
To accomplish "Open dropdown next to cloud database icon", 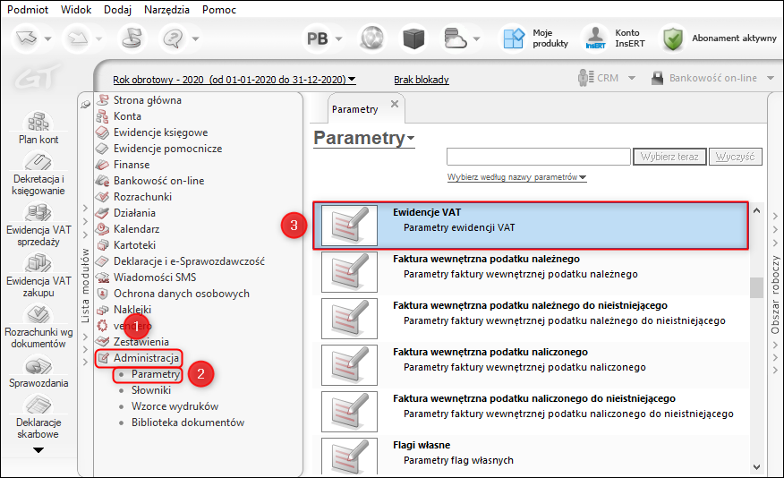I will click(x=476, y=39).
